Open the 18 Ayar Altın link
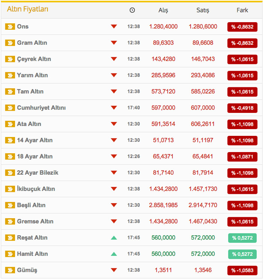Viewport: 263px width, 280px height. (35, 157)
